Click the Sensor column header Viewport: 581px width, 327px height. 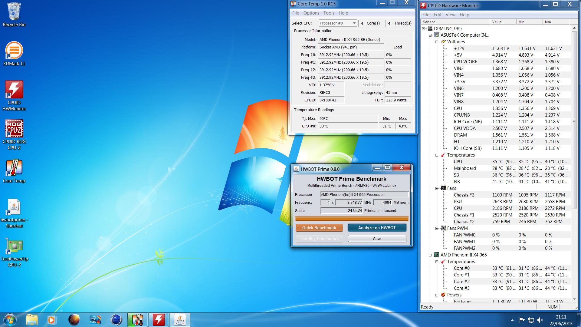455,22
